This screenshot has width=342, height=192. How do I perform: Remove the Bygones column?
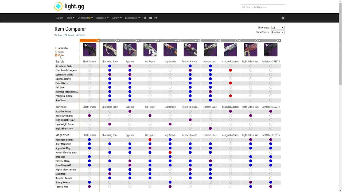click(138, 41)
